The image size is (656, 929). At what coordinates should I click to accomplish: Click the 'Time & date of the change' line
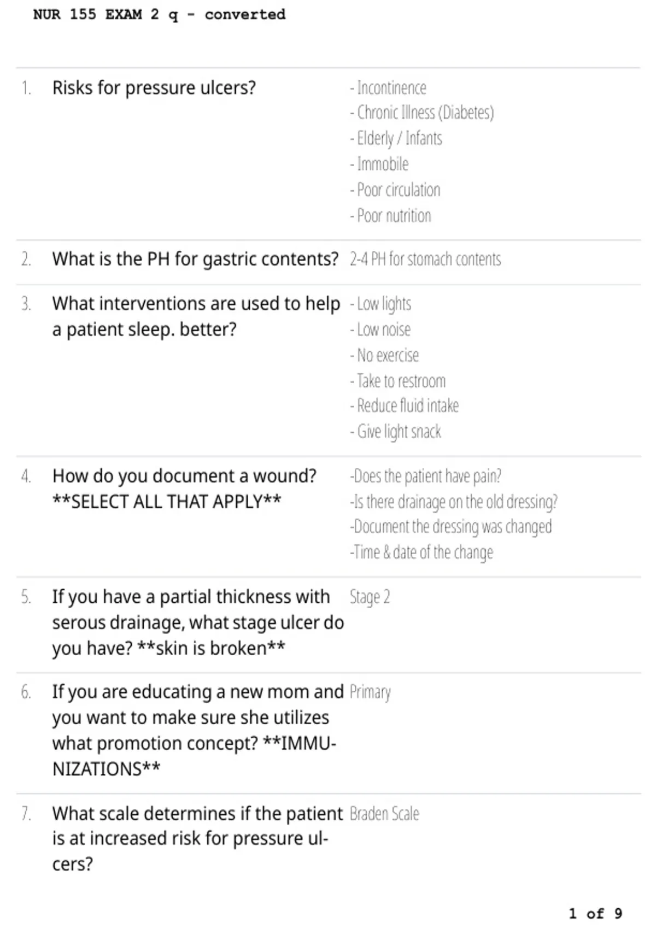point(421,552)
